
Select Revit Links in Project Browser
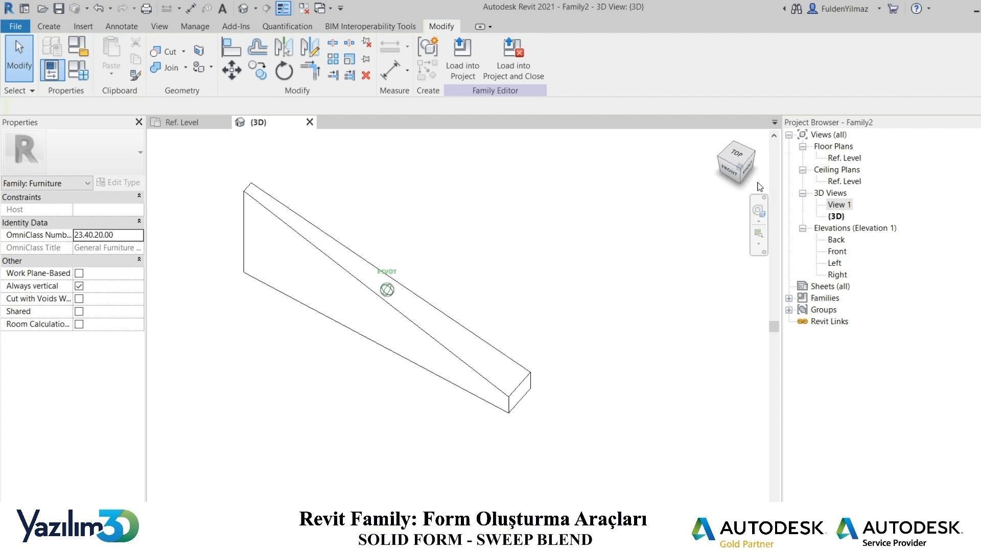pyautogui.click(x=829, y=321)
